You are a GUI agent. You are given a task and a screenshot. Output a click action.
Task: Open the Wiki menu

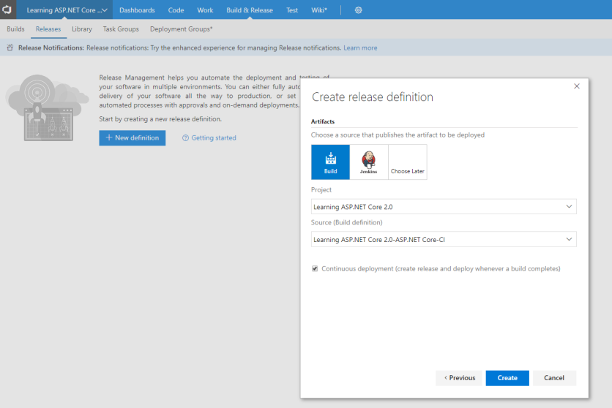point(319,10)
